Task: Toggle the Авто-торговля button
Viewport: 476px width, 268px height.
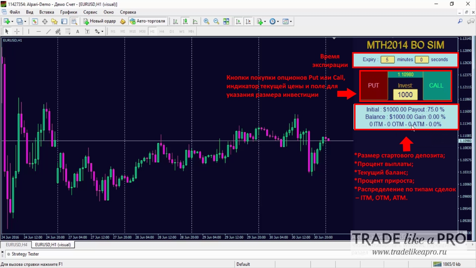Action: (x=147, y=21)
